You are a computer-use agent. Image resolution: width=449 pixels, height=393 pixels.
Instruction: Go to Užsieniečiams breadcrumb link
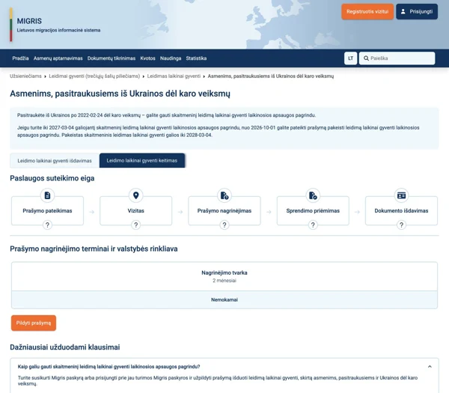[x=25, y=76]
